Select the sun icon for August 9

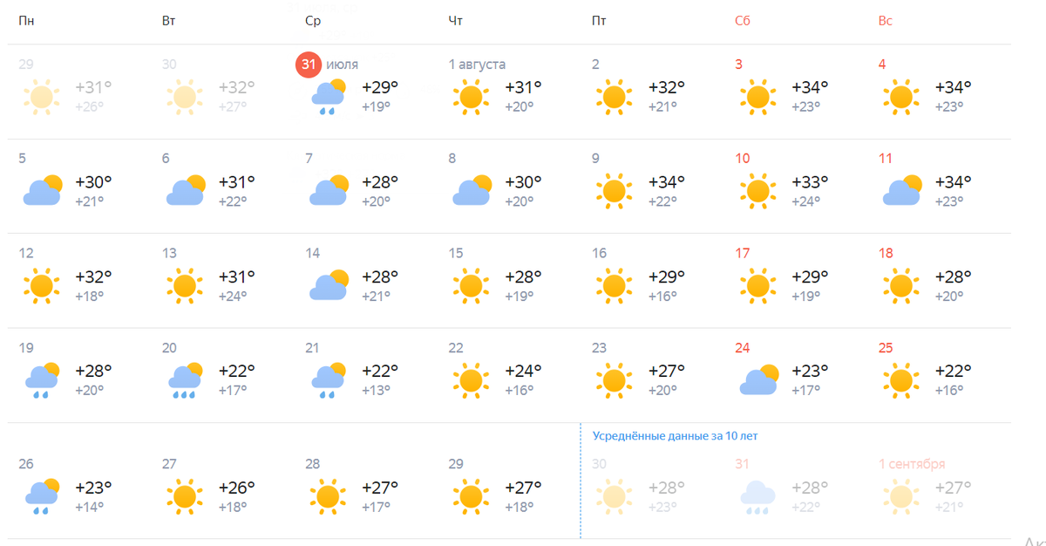pos(614,191)
